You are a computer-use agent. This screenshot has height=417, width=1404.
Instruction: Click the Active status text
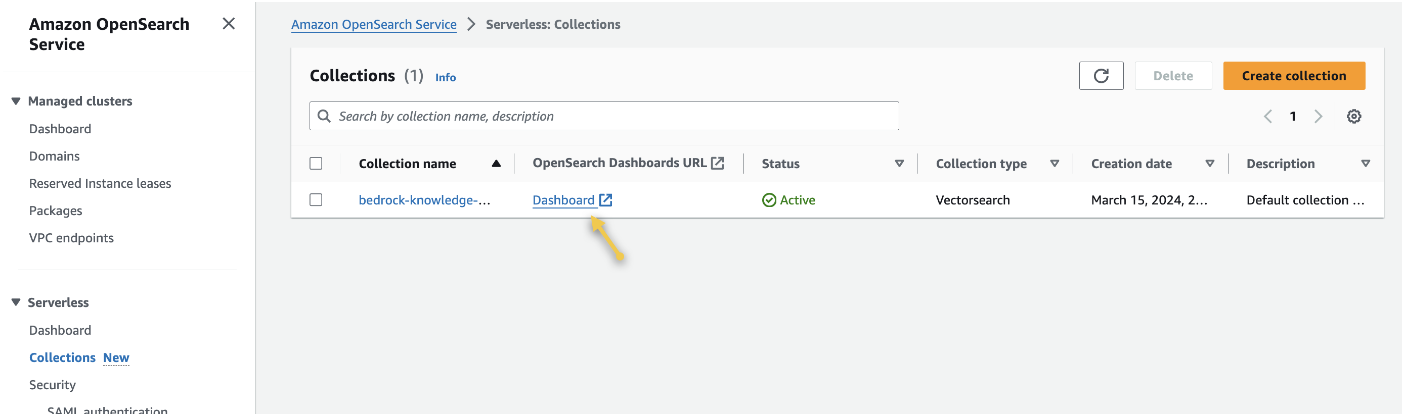798,200
